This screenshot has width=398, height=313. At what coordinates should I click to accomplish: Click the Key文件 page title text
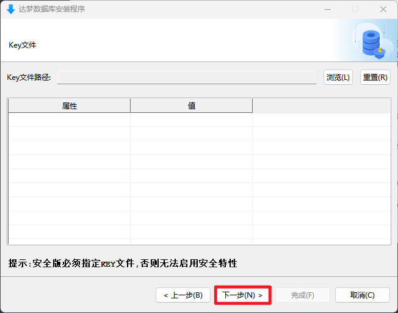23,45
